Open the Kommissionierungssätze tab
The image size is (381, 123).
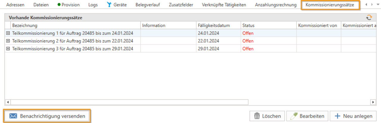point(330,5)
